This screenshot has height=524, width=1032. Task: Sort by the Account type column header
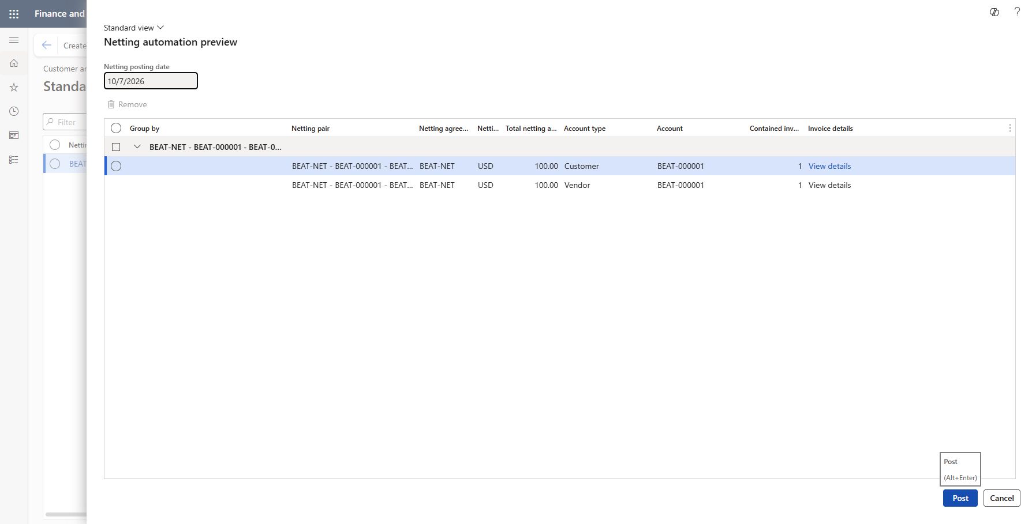point(585,128)
